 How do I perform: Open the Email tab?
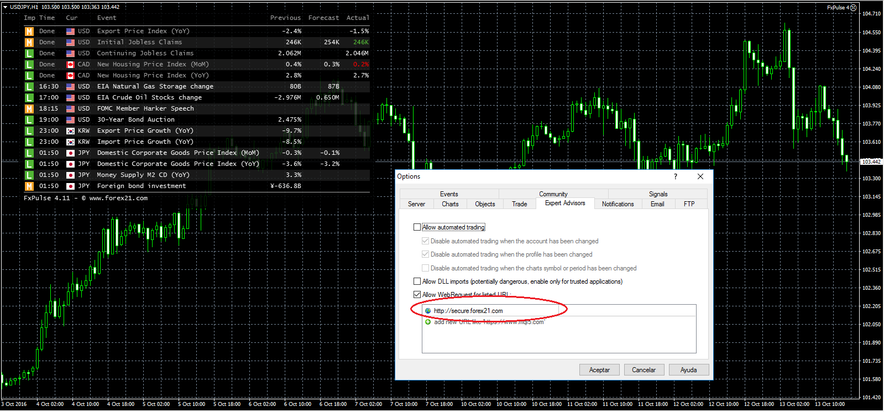click(x=657, y=204)
